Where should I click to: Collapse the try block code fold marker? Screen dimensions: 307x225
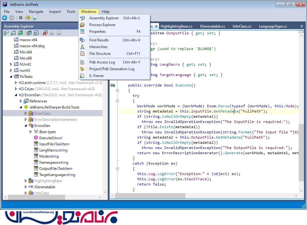point(117,101)
